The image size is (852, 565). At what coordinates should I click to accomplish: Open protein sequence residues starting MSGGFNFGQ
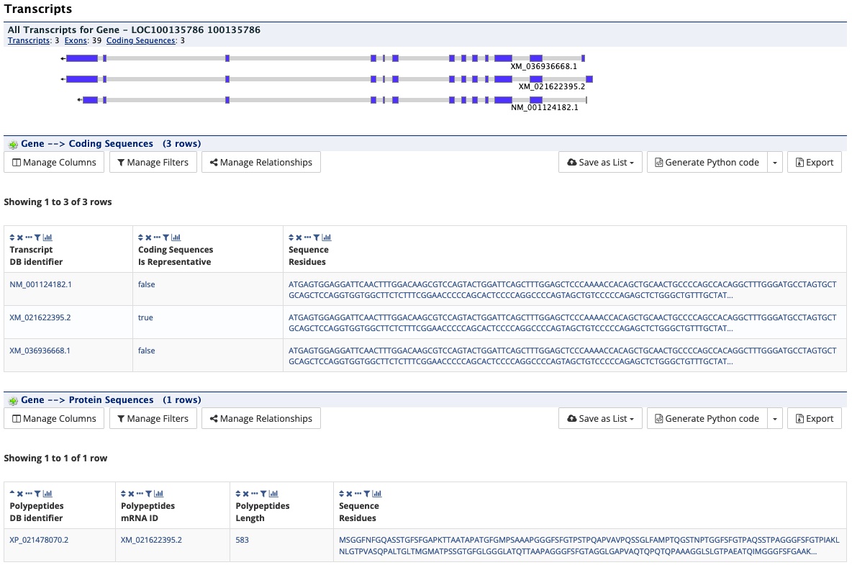pos(589,546)
